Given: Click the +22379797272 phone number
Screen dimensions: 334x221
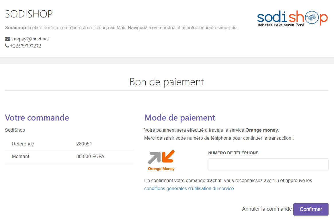Looking at the screenshot, I should pyautogui.click(x=26, y=46).
